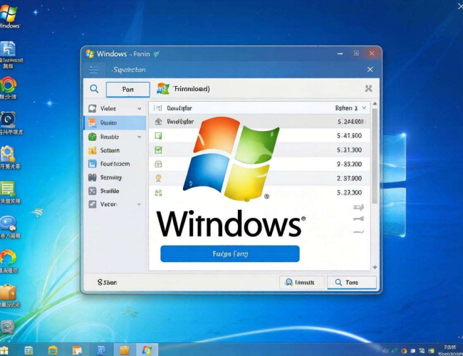The width and height of the screenshot is (463, 356).
Task: Click the Windows flag icon next to Frironloard
Action: coord(163,88)
